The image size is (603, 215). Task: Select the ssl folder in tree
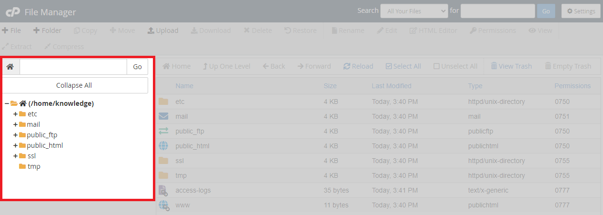tap(32, 156)
